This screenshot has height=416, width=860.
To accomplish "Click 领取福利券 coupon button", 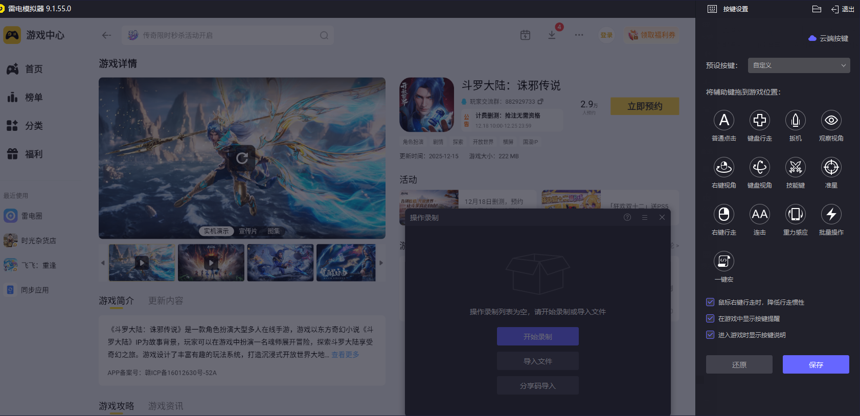I will tap(651, 35).
